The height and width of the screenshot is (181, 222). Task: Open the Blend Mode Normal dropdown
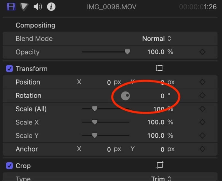click(157, 39)
